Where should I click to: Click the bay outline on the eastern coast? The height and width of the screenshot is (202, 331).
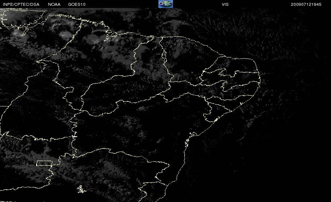coord(193,134)
